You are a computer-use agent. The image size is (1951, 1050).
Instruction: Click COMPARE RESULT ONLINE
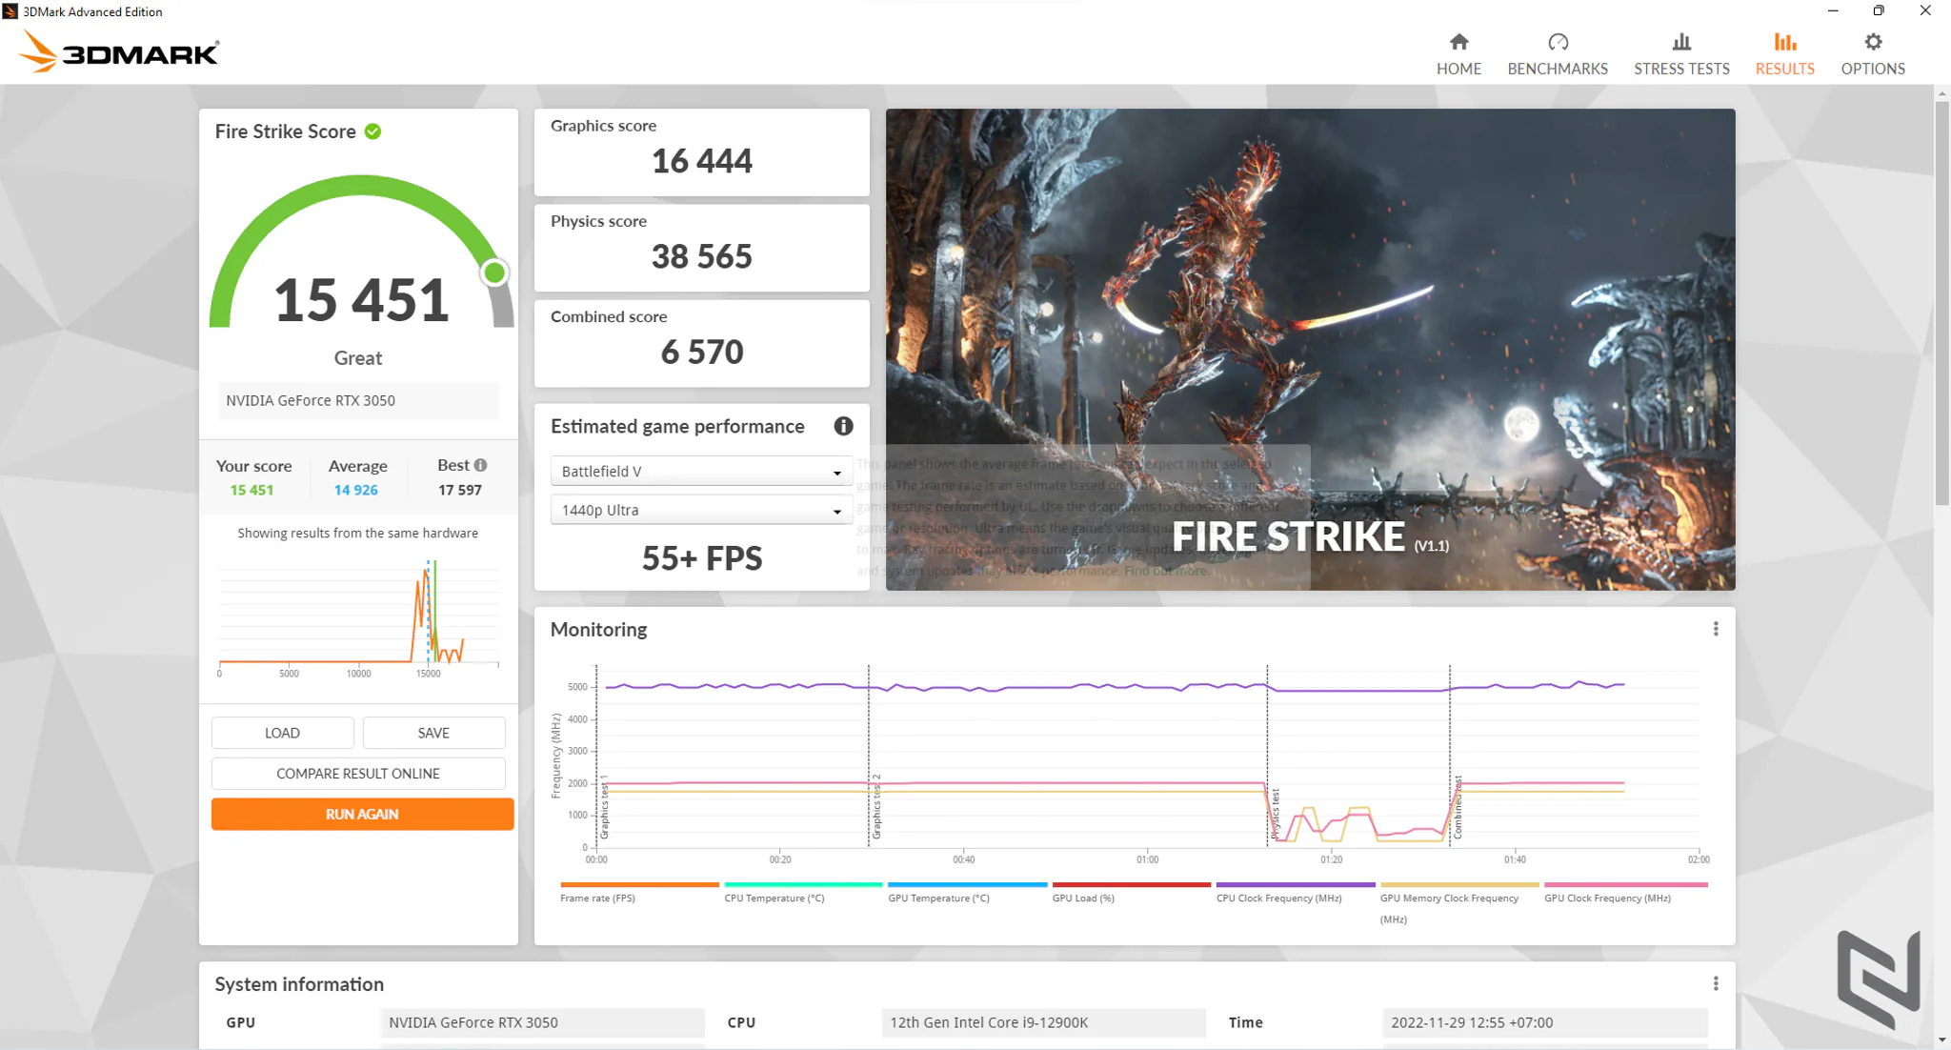(358, 774)
